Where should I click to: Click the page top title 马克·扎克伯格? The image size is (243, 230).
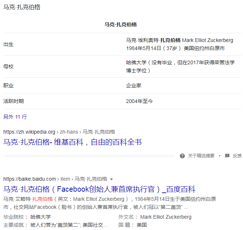click(22, 7)
